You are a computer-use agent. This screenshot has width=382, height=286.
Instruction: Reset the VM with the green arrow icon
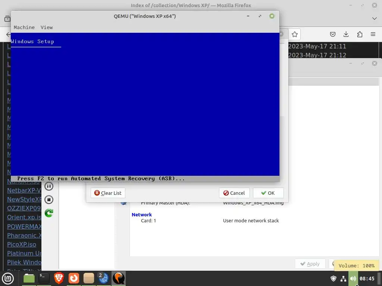pos(49,213)
